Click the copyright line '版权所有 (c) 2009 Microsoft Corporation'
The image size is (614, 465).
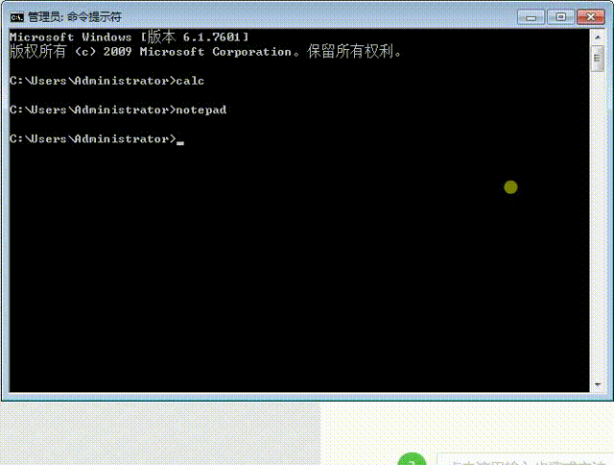pyautogui.click(x=205, y=51)
